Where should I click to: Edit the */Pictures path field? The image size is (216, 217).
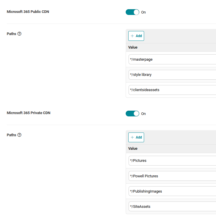172,161
